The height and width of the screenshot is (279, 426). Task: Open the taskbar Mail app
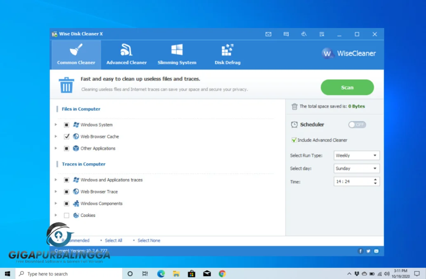click(x=207, y=274)
